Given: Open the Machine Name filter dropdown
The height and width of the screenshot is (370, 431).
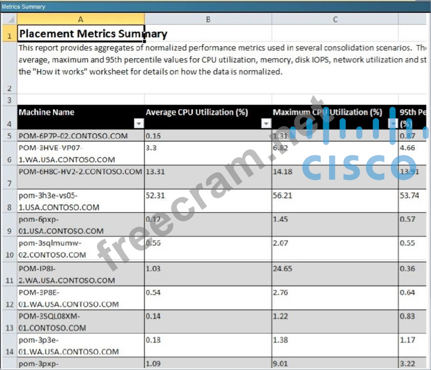Looking at the screenshot, I should (x=138, y=124).
